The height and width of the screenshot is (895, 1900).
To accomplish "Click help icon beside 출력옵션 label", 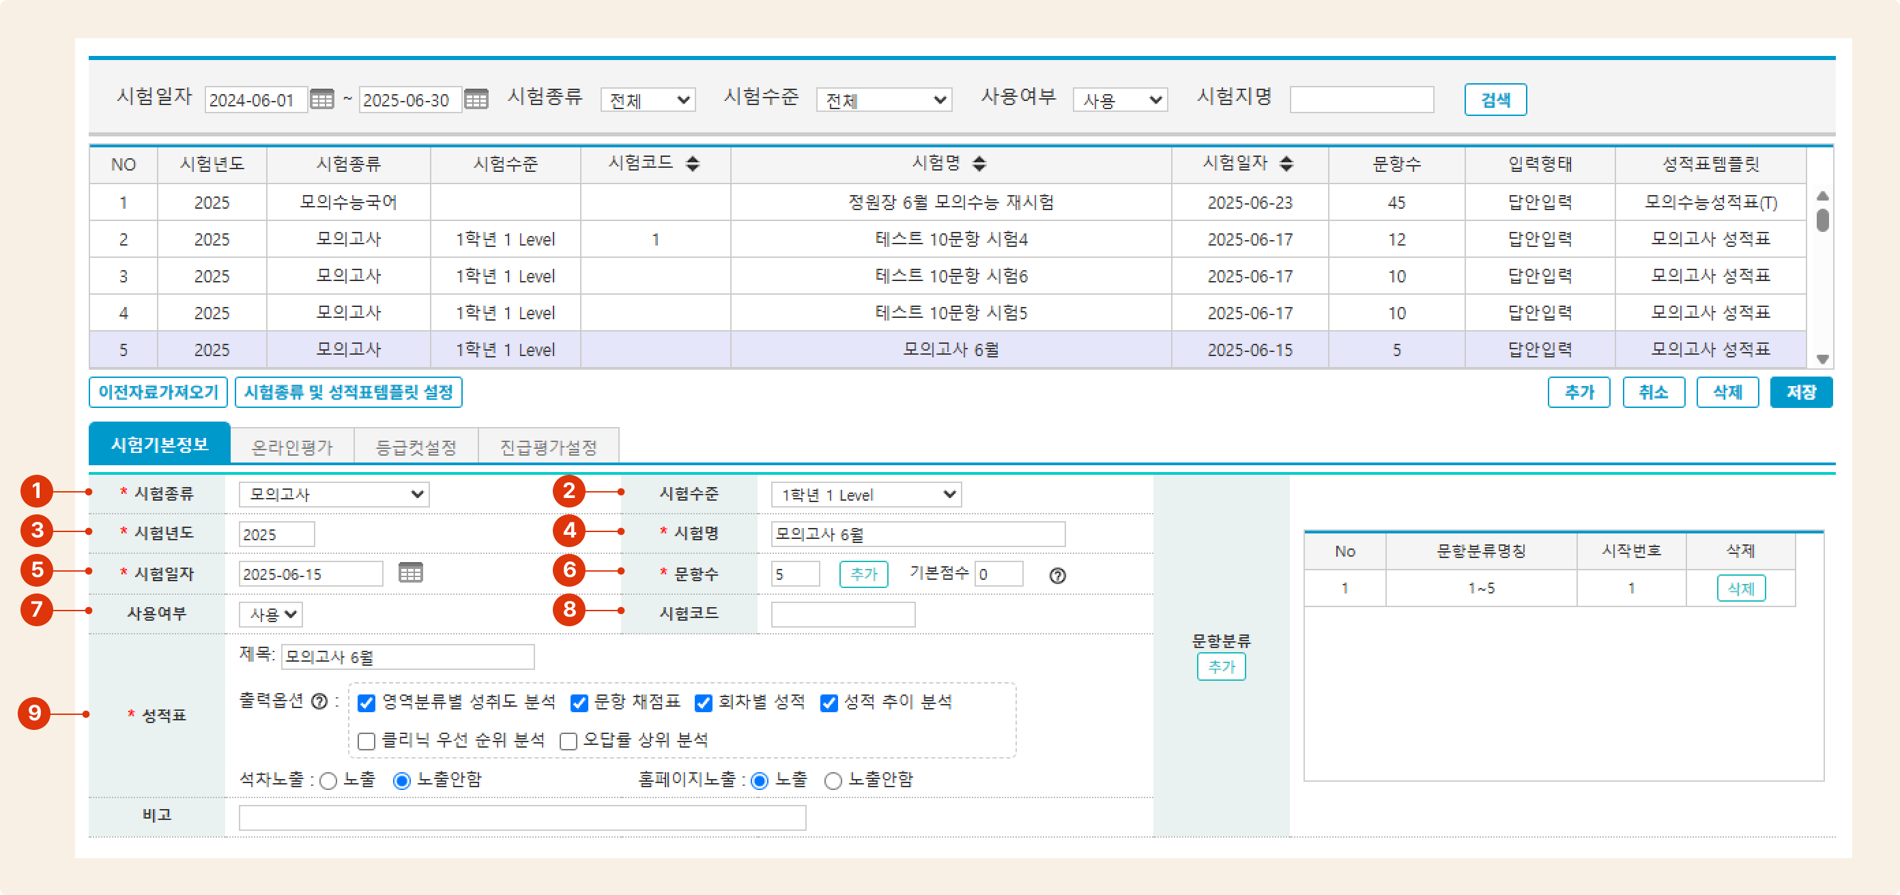I will [319, 701].
